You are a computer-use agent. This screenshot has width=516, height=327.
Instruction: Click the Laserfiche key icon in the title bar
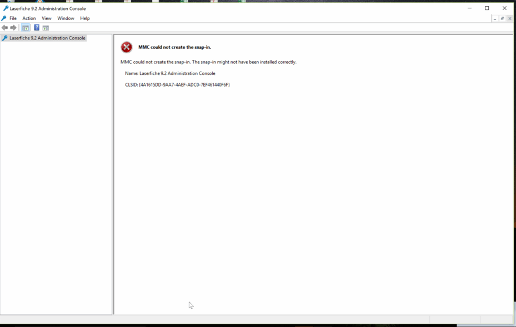(4, 8)
